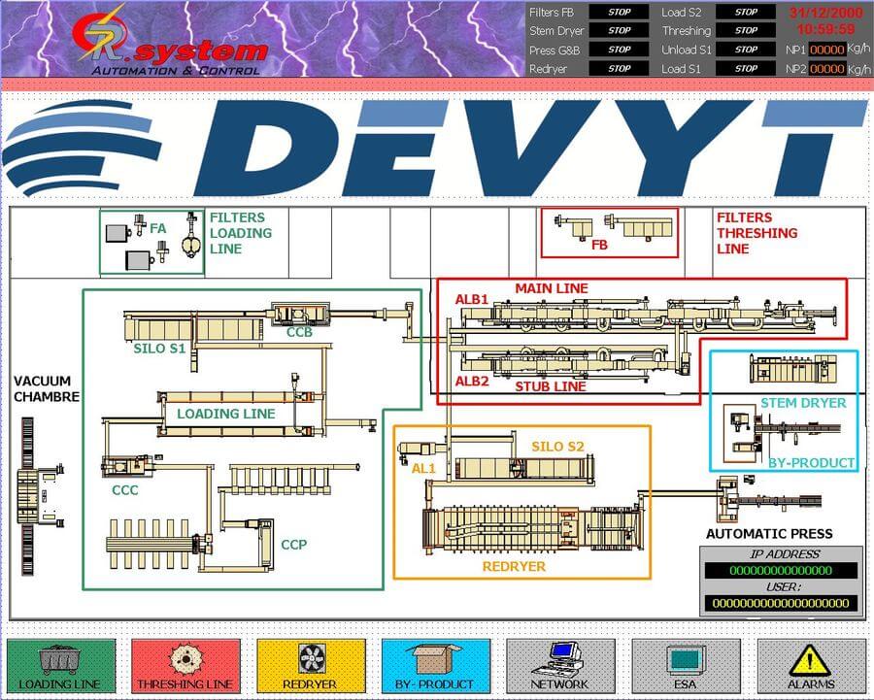Open the Loading Line screen button
The width and height of the screenshot is (874, 700).
click(x=61, y=666)
